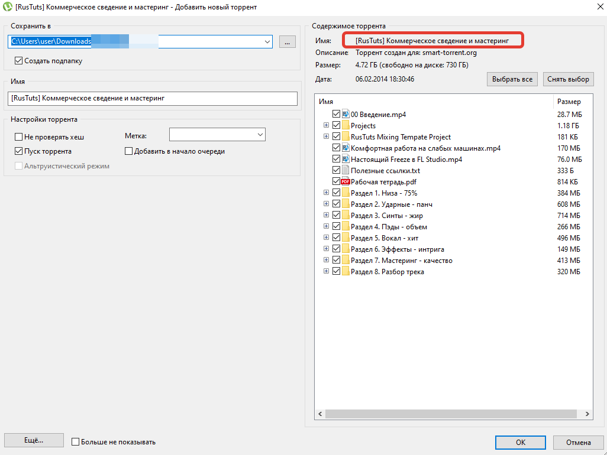607x455 pixels.
Task: Click the folder icon of Раздел 6. Эффекты - интрига
Action: (x=346, y=249)
